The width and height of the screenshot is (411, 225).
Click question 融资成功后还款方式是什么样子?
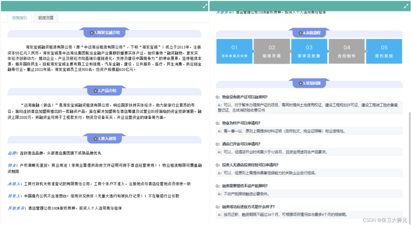coord(248,207)
